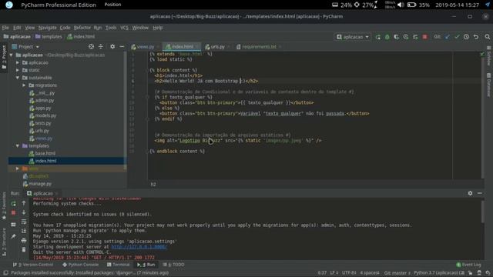Viewport: 493px width, 277px height.
Task: Hide the Run panel with minus icon
Action: 480,193
